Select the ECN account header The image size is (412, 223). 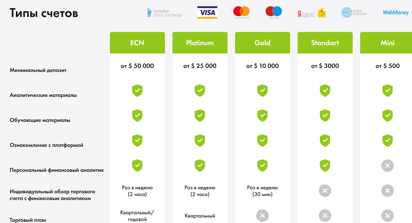coord(137,43)
